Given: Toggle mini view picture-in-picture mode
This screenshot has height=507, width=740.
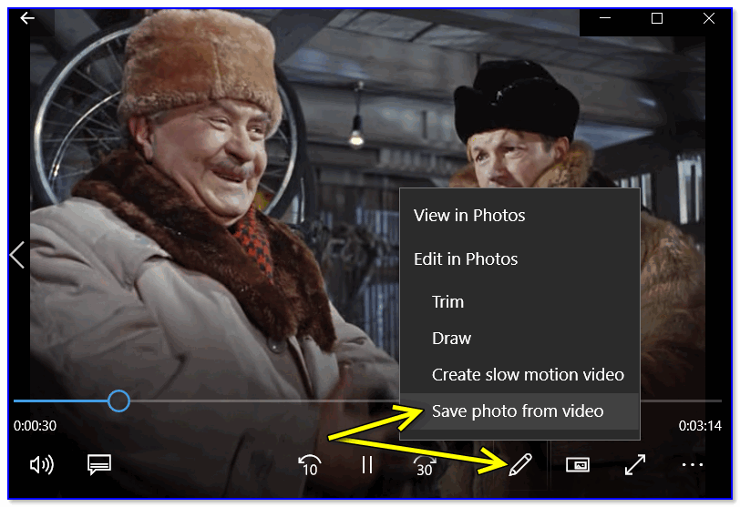Looking at the screenshot, I should coord(578,465).
